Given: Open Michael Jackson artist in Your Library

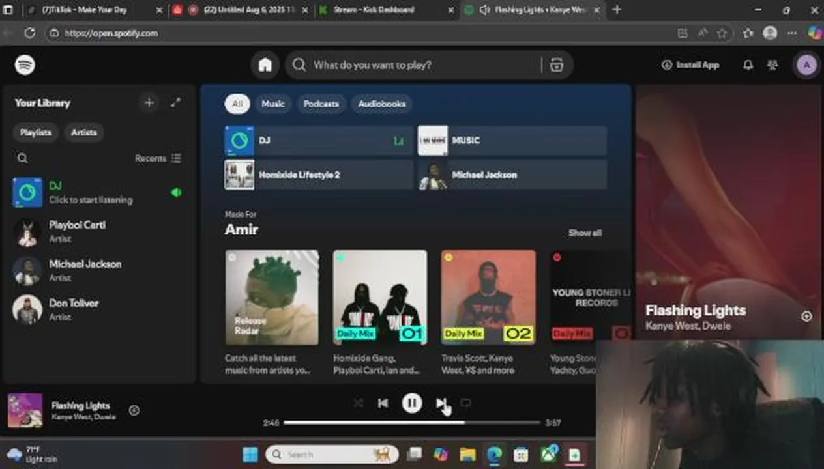Looking at the screenshot, I should (x=98, y=271).
